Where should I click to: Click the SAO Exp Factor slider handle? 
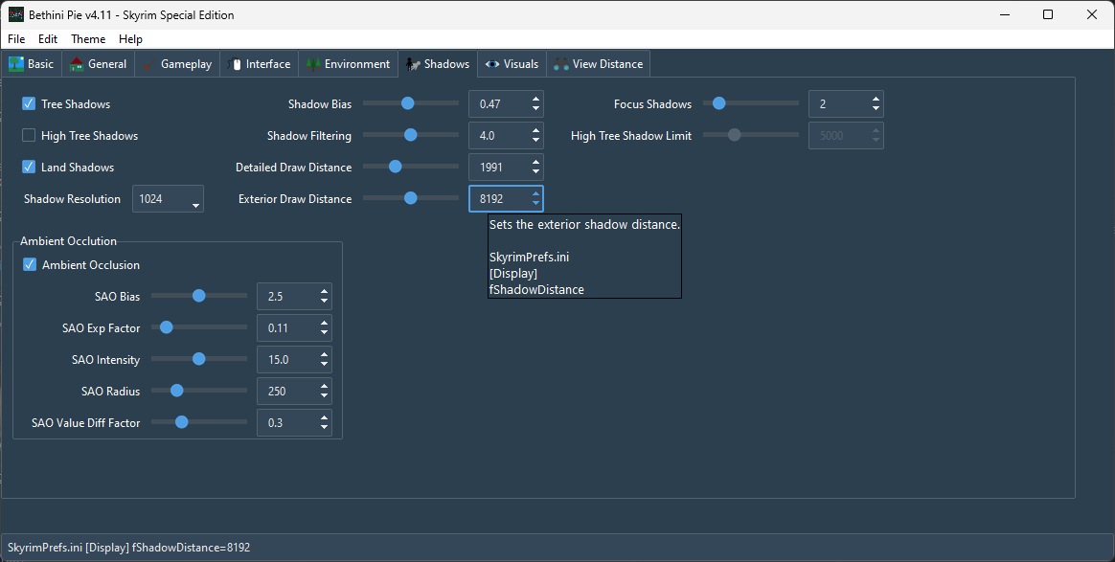point(167,327)
